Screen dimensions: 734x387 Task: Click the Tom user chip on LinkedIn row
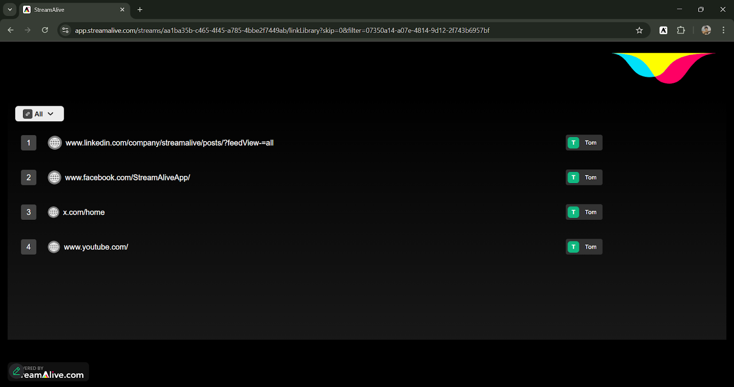pos(584,143)
